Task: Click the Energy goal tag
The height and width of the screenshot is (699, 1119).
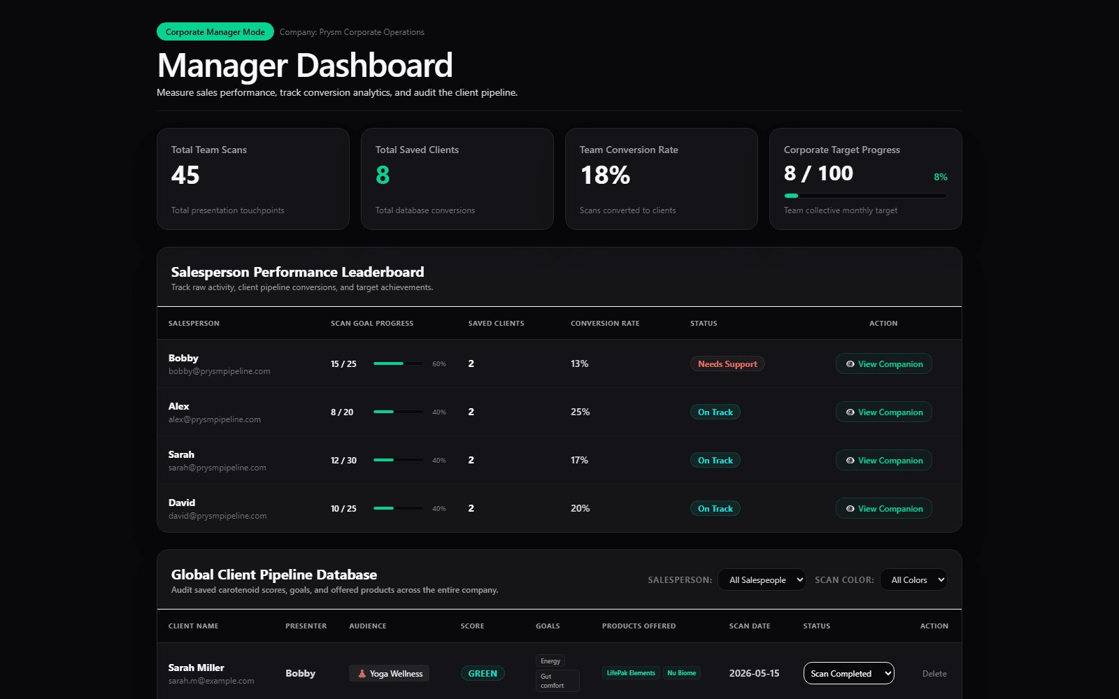Action: (x=550, y=661)
